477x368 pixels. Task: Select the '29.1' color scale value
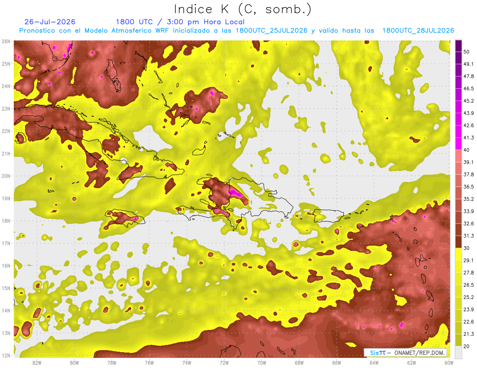coord(468,260)
